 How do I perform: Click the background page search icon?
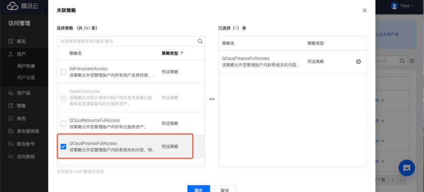(402, 61)
